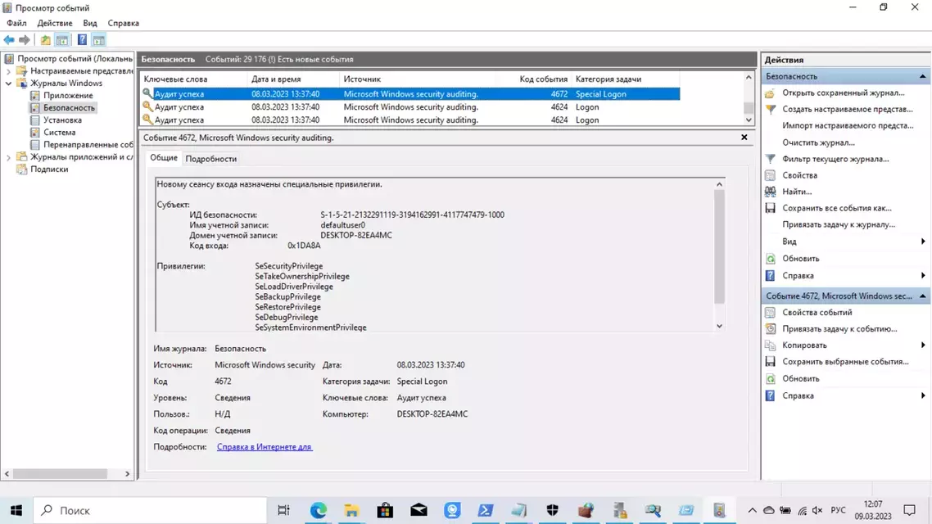Open Фильтр текущего журнала
The width and height of the screenshot is (932, 524).
tap(835, 159)
